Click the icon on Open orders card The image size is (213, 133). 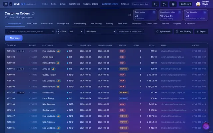[154, 12]
